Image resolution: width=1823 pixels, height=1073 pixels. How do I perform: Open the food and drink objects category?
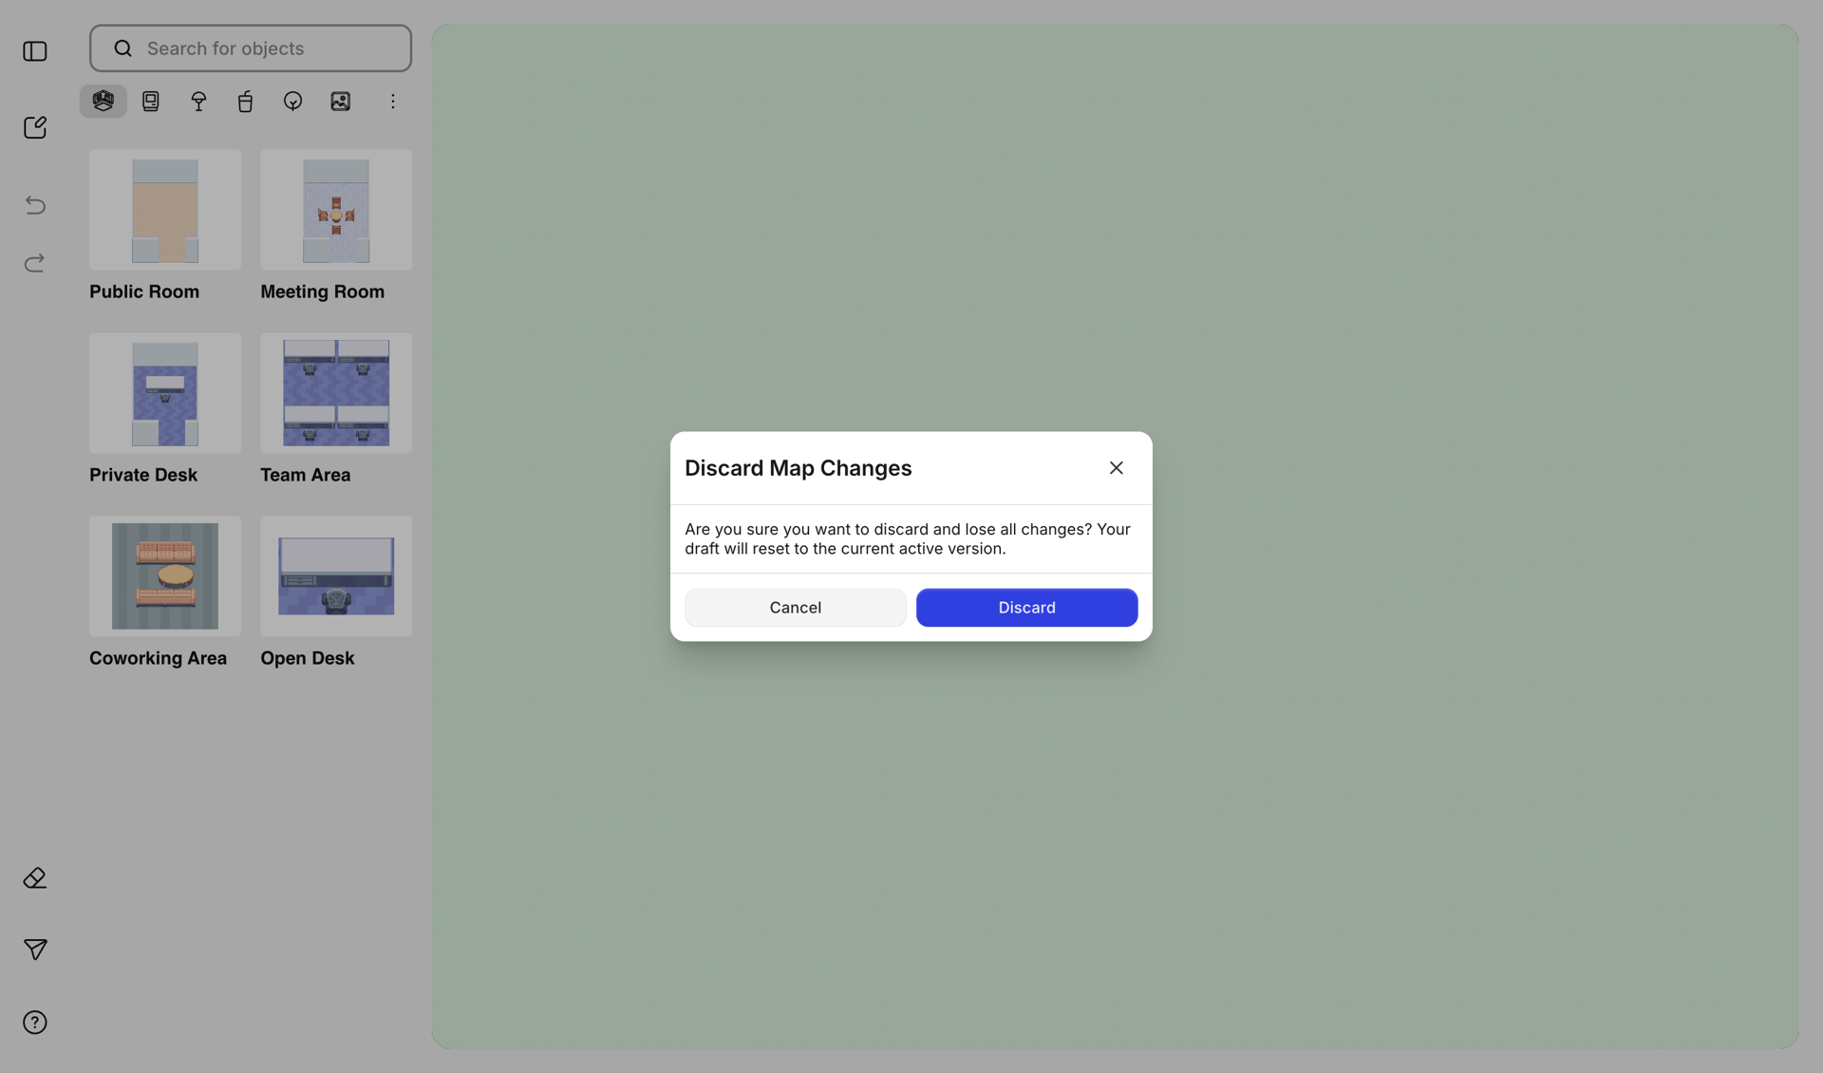(245, 101)
